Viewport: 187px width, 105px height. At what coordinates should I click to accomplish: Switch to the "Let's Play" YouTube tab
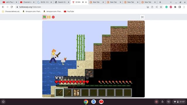coord(10,2)
